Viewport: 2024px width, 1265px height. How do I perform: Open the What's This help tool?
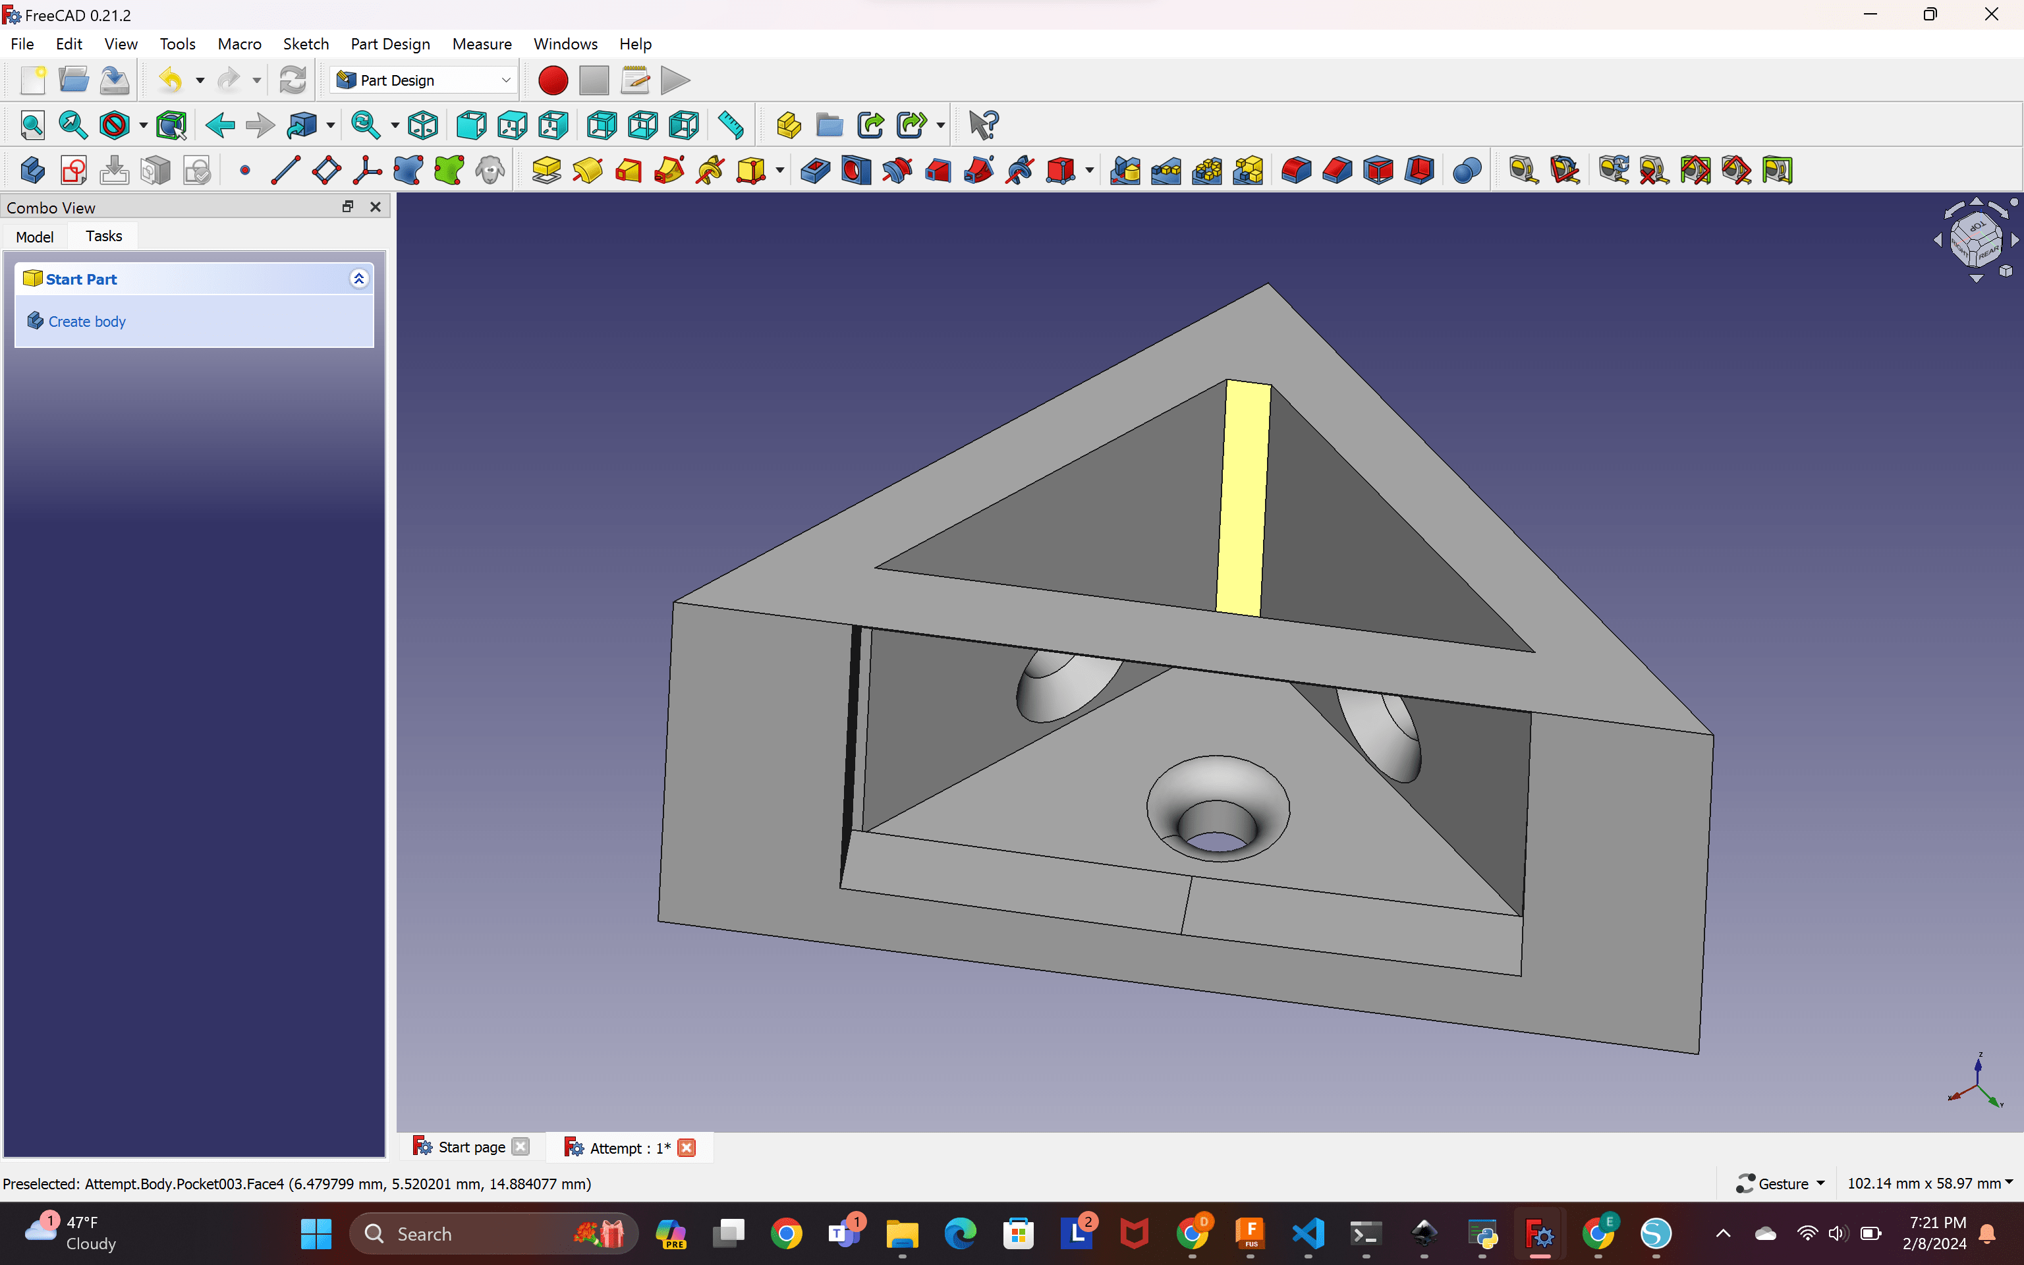pos(984,125)
